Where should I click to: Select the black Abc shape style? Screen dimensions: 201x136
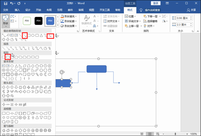(38, 21)
